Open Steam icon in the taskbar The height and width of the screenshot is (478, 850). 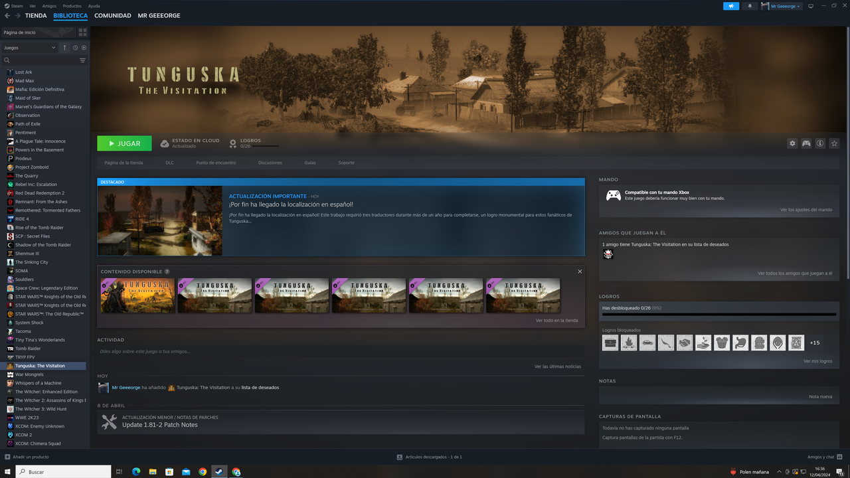(x=219, y=472)
